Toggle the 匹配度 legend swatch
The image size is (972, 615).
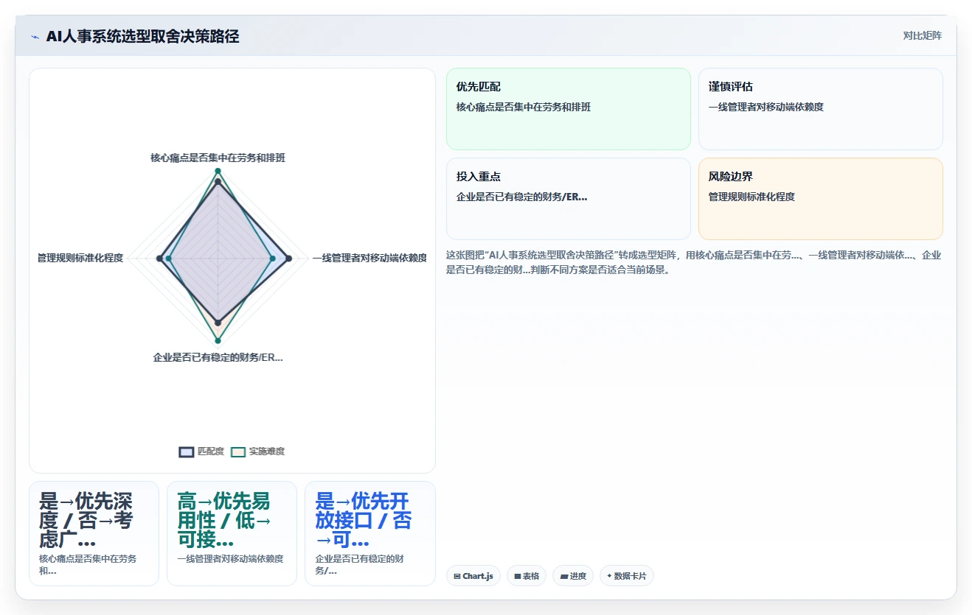click(187, 451)
